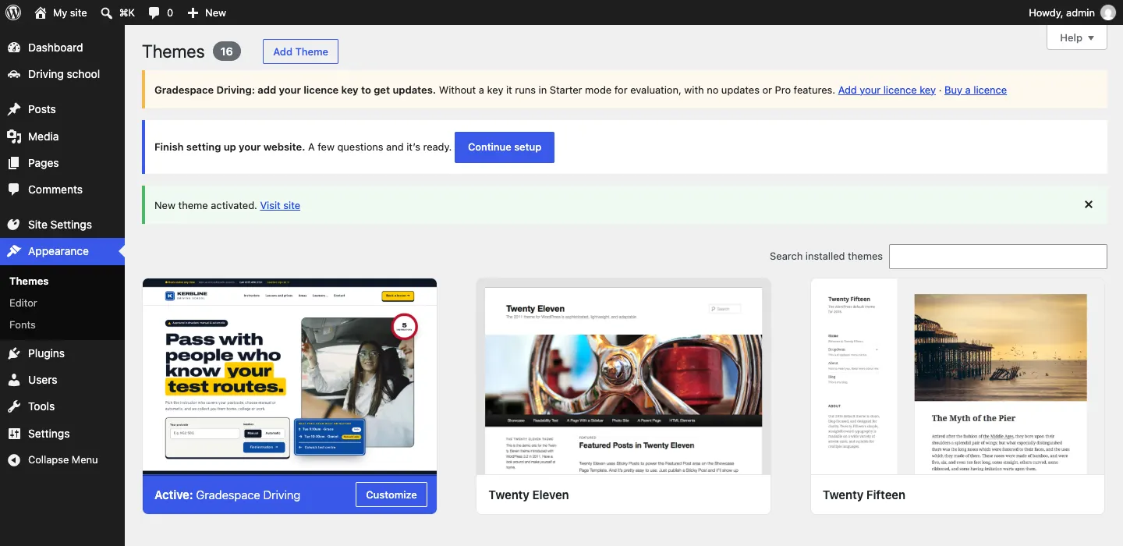This screenshot has width=1123, height=546.
Task: Open the comments bubble icon in admin bar
Action: pos(154,12)
